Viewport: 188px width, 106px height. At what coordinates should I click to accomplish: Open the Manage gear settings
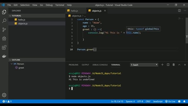4,95
